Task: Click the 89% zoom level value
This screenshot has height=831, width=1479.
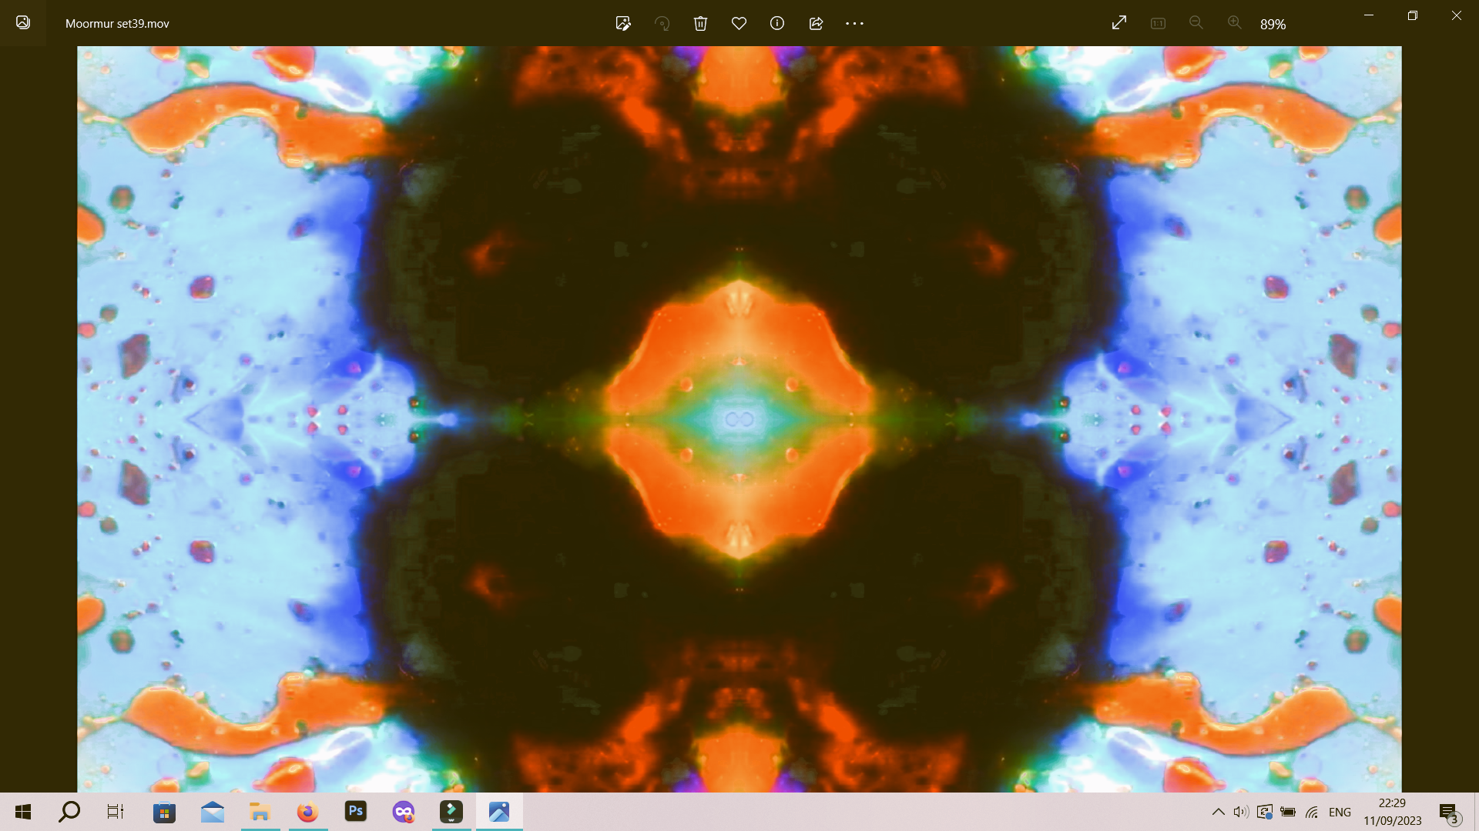Action: [1273, 25]
